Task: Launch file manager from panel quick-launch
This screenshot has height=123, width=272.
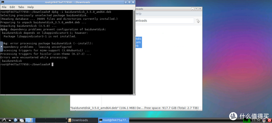Action: click(10, 120)
